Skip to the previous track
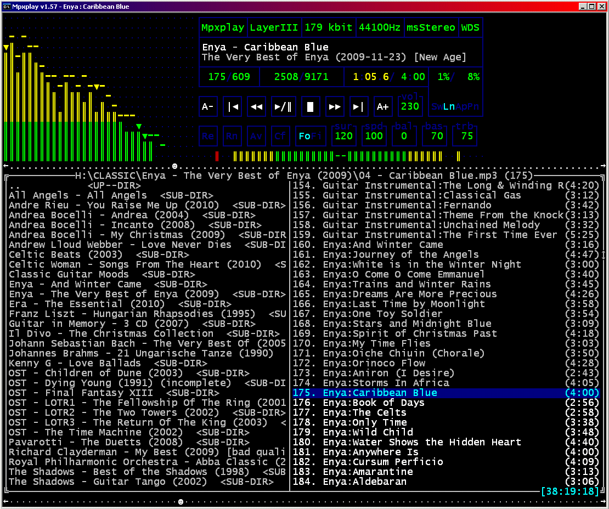This screenshot has width=609, height=509. [x=233, y=107]
